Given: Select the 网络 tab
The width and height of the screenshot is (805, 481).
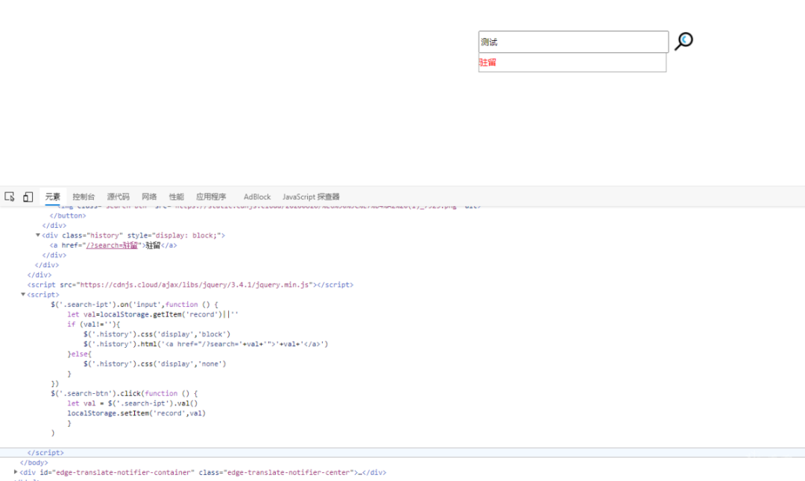Looking at the screenshot, I should tap(149, 197).
